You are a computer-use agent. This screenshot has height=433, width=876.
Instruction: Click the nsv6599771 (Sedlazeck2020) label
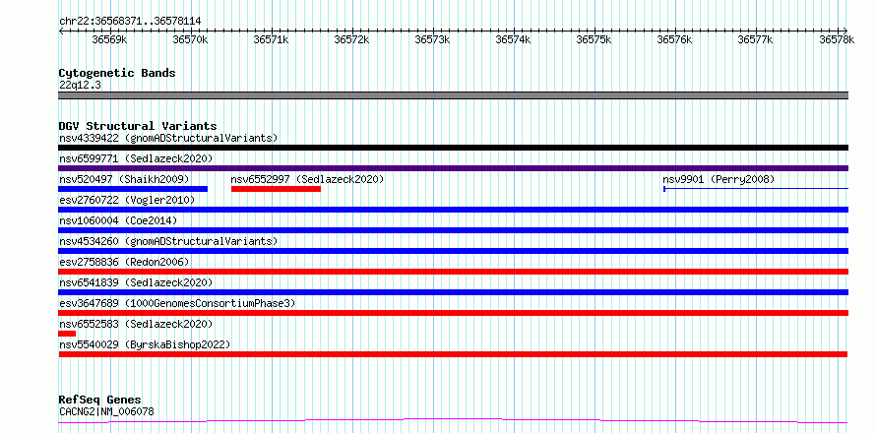pos(136,158)
